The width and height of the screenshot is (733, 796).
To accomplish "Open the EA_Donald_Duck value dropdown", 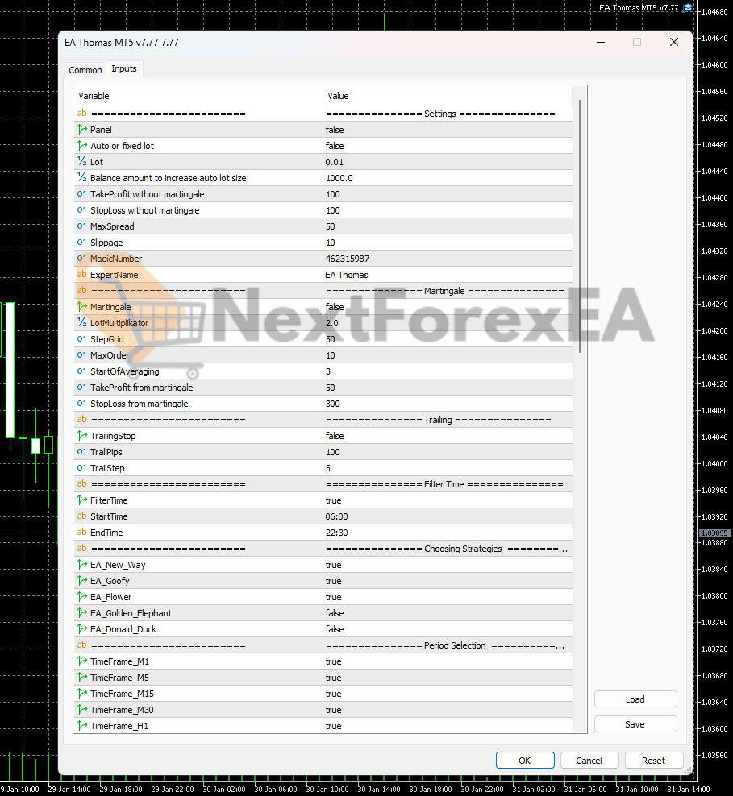I will 447,629.
